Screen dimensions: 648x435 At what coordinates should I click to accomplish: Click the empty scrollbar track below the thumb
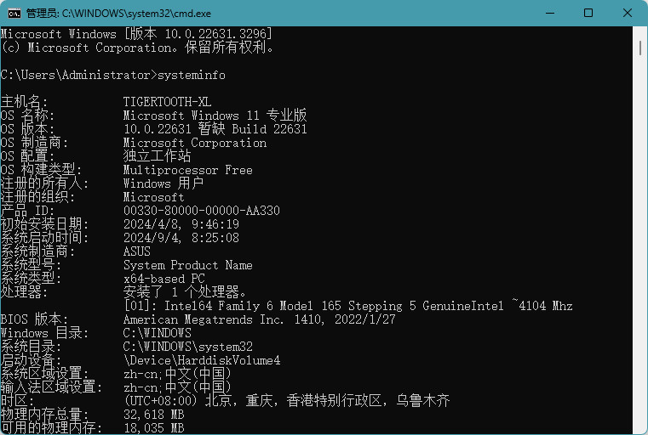click(x=640, y=255)
